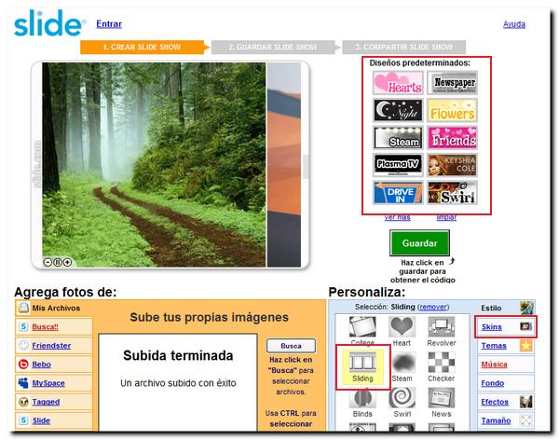Viewport: 559px width, 440px height.
Task: Click the Efectos photo icon
Action: (x=526, y=402)
